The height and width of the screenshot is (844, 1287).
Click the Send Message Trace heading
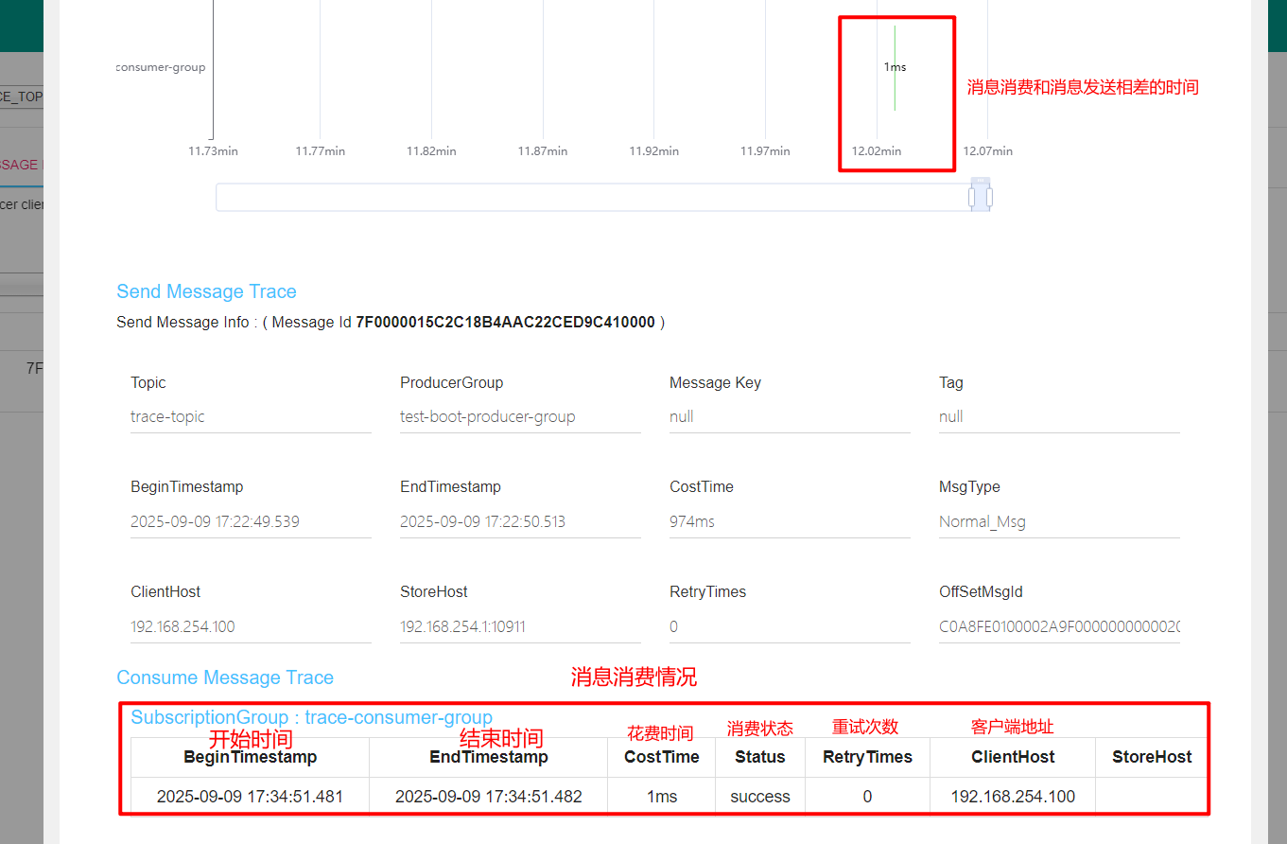coord(206,291)
